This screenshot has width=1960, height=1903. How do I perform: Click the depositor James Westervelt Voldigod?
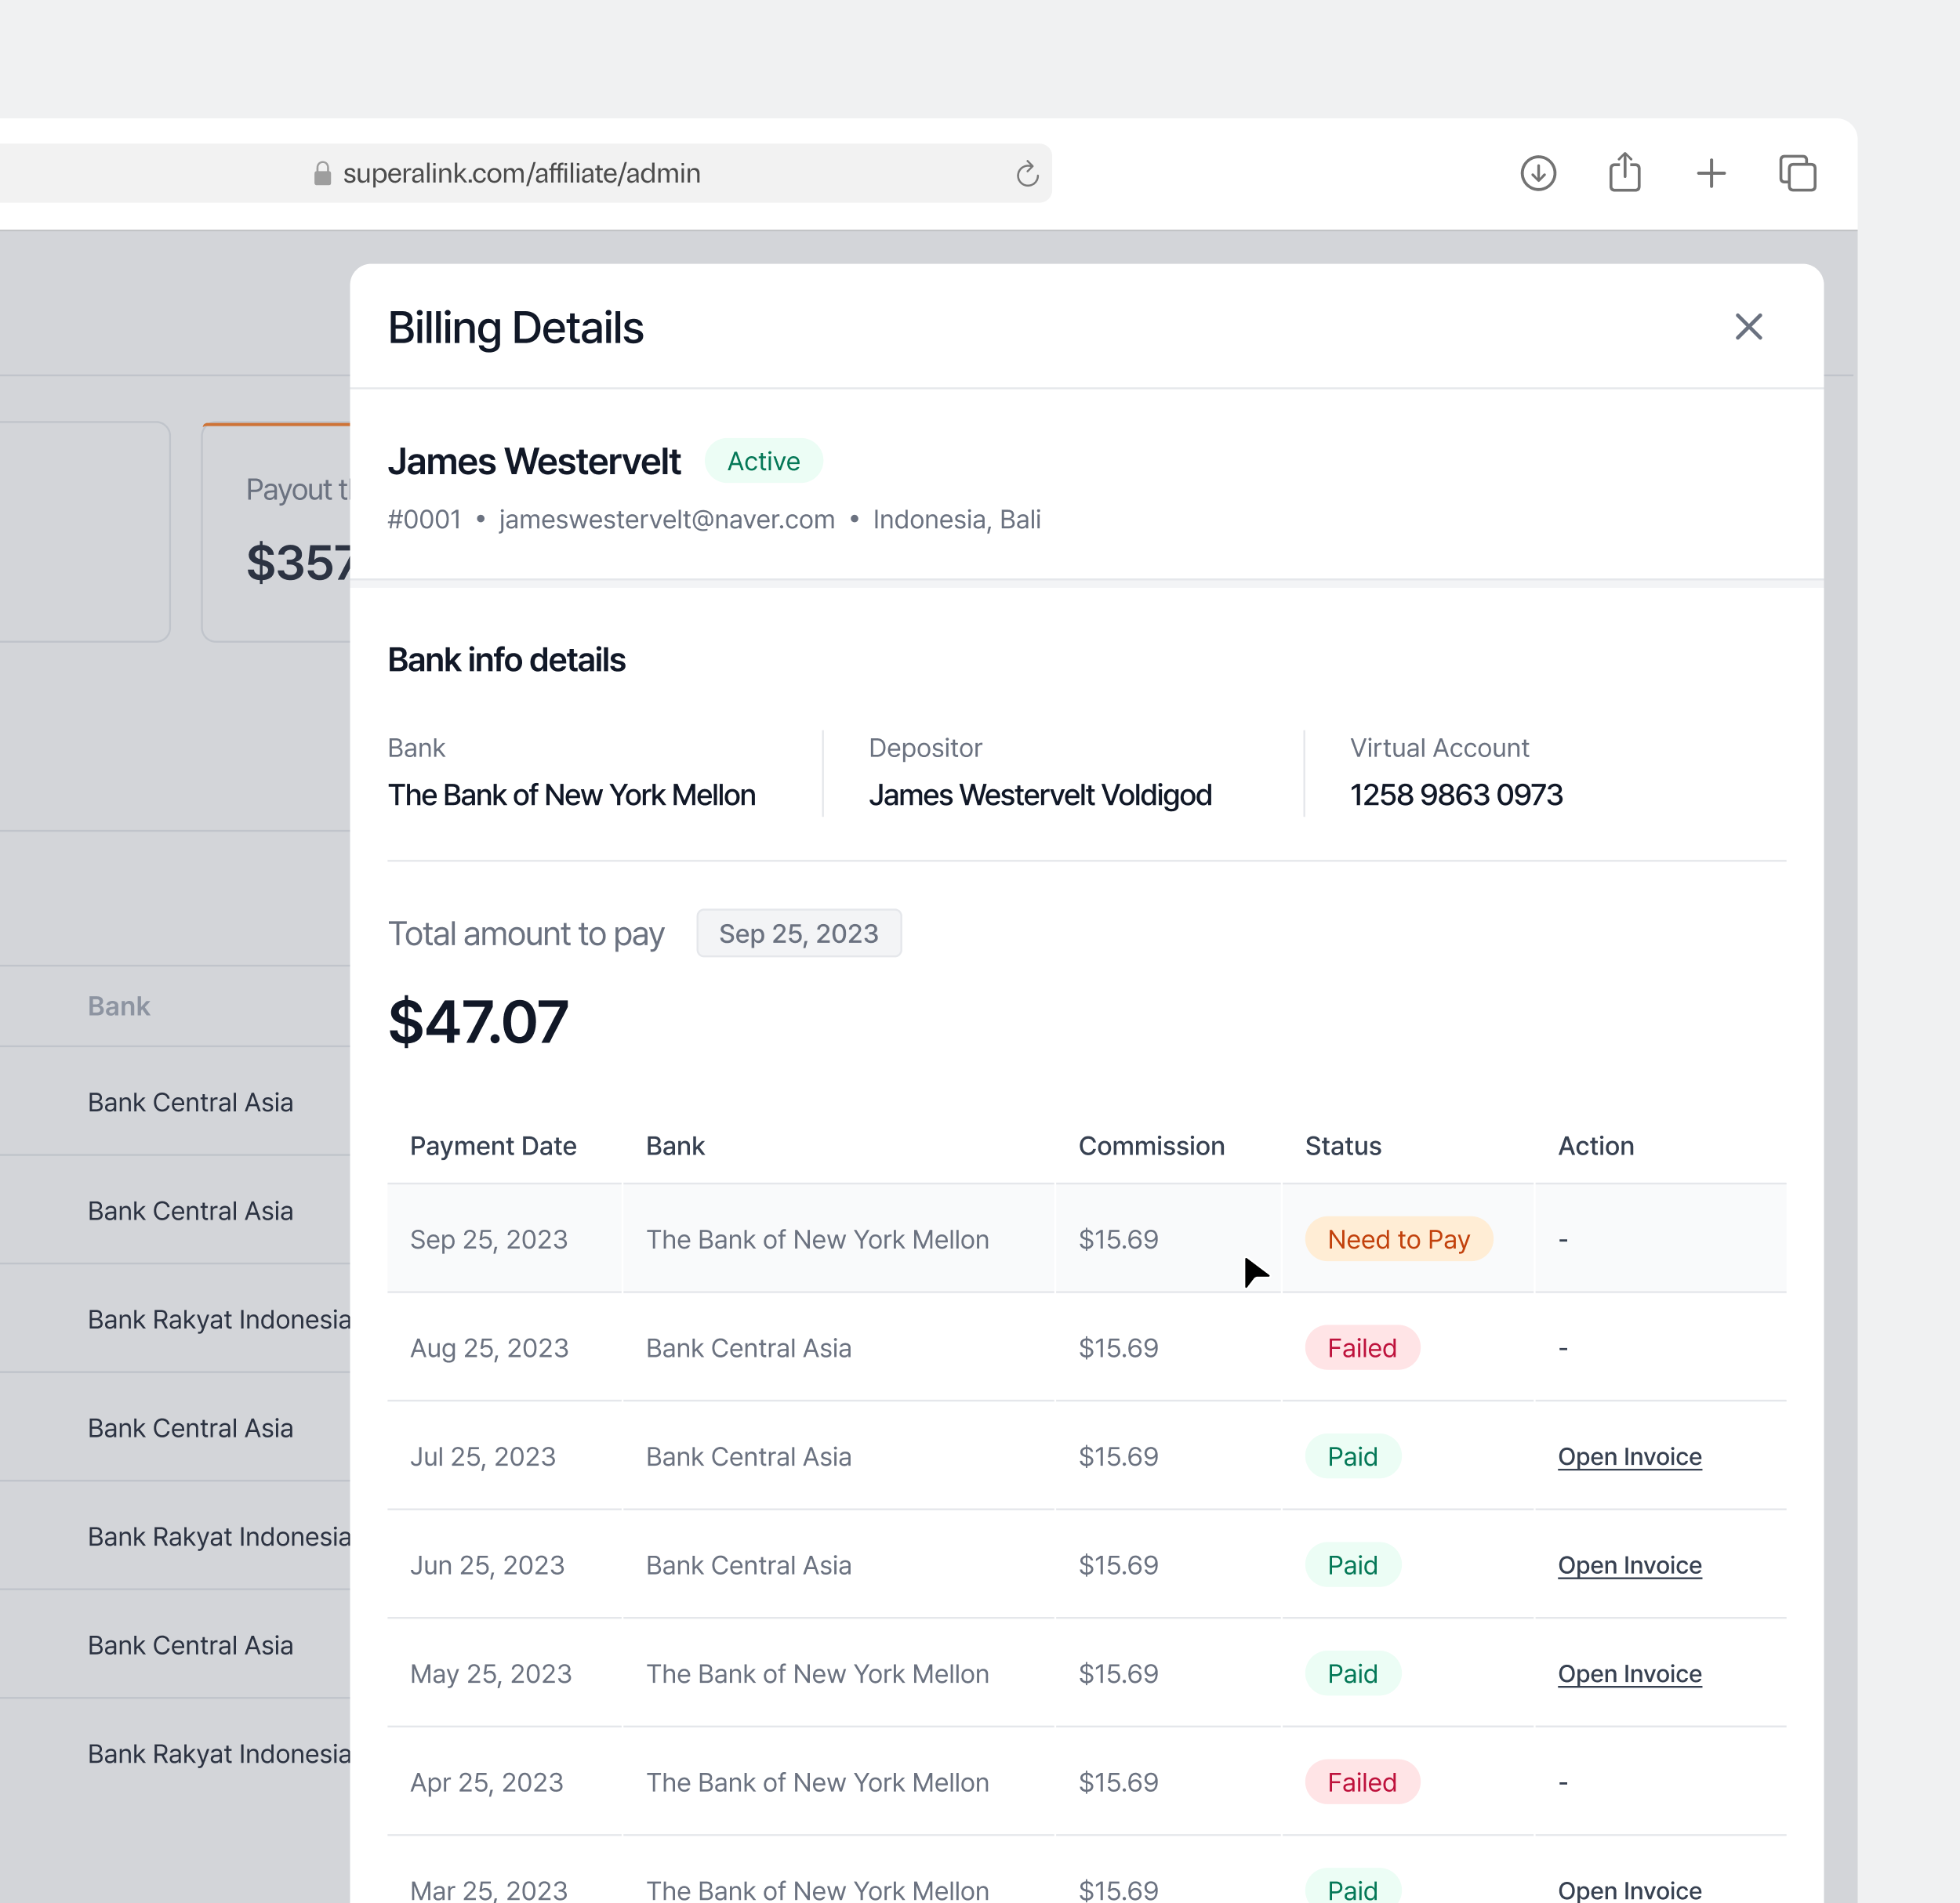point(1040,795)
